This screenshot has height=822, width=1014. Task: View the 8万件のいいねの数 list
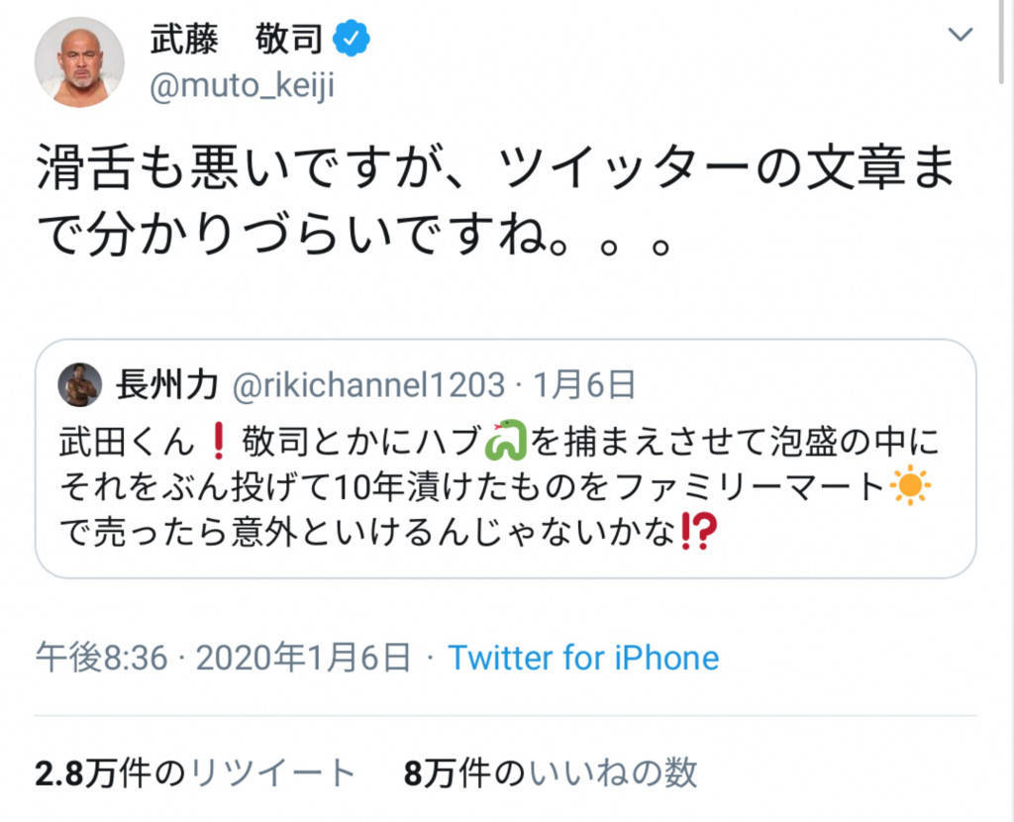pos(551,773)
